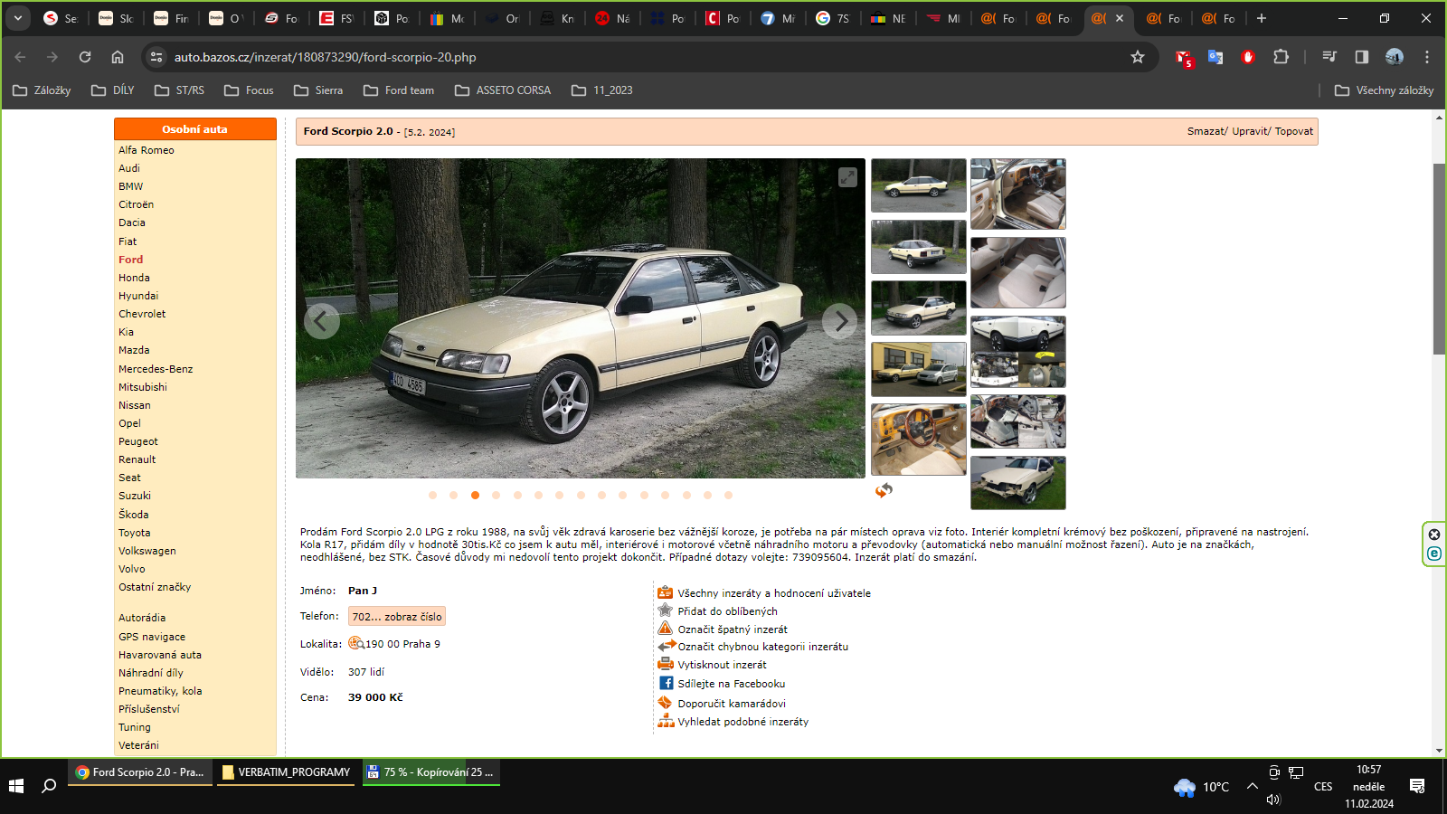1447x814 pixels.
Task: Open the Ford team bookmarks folder
Action: coord(399,90)
